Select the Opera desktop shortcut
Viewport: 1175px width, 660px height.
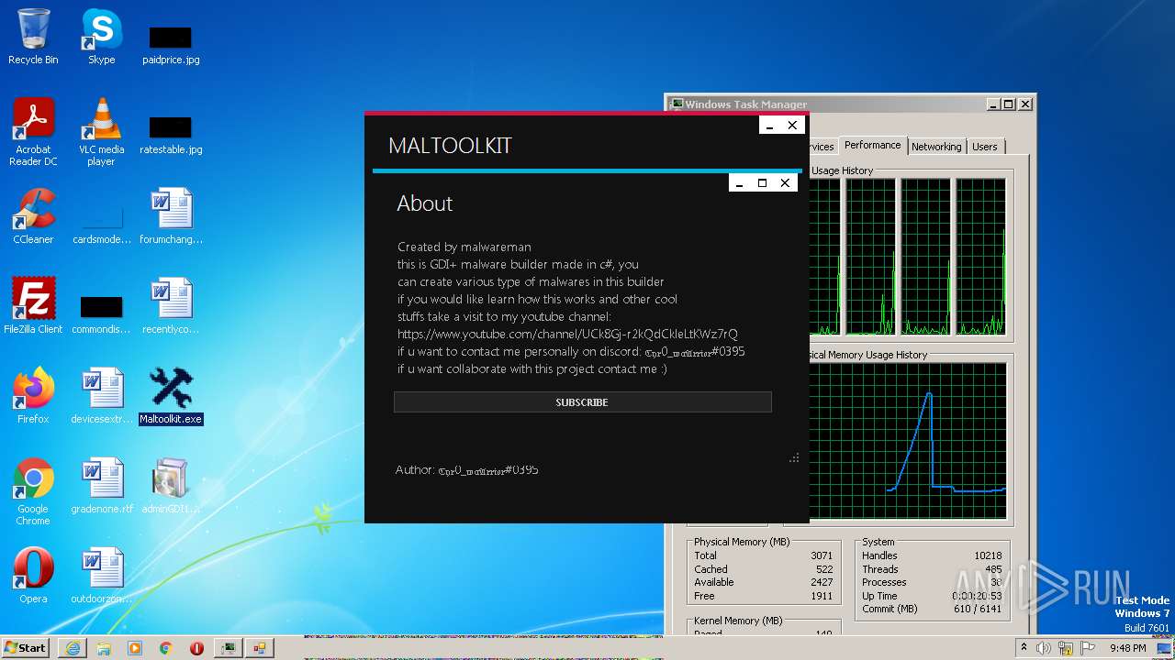(33, 576)
